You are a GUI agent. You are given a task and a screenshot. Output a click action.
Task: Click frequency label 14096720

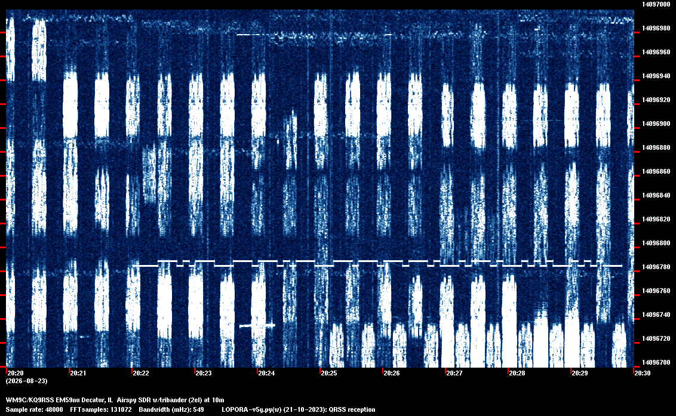pyautogui.click(x=656, y=339)
